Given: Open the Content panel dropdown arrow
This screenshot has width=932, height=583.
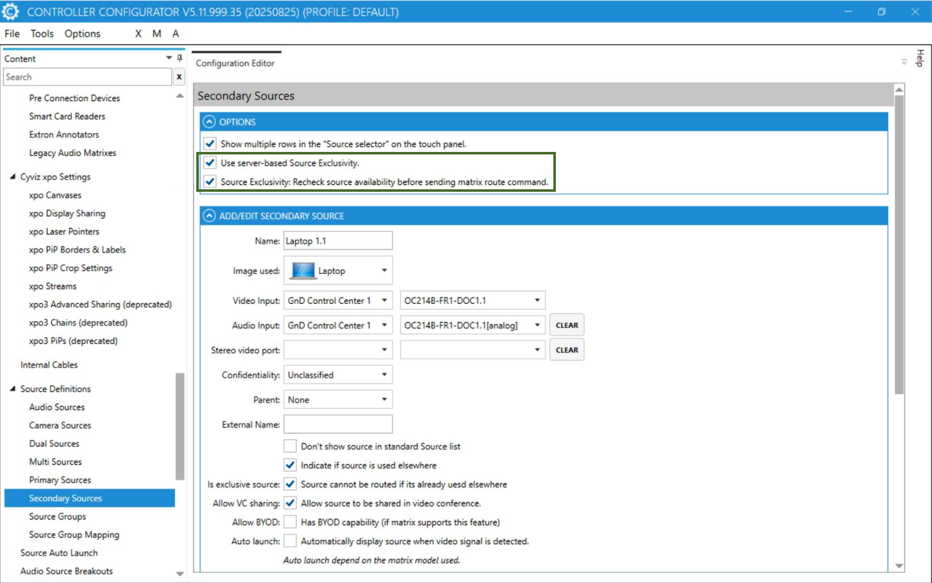Looking at the screenshot, I should coord(169,58).
